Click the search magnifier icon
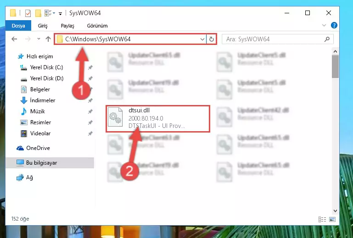 327,39
